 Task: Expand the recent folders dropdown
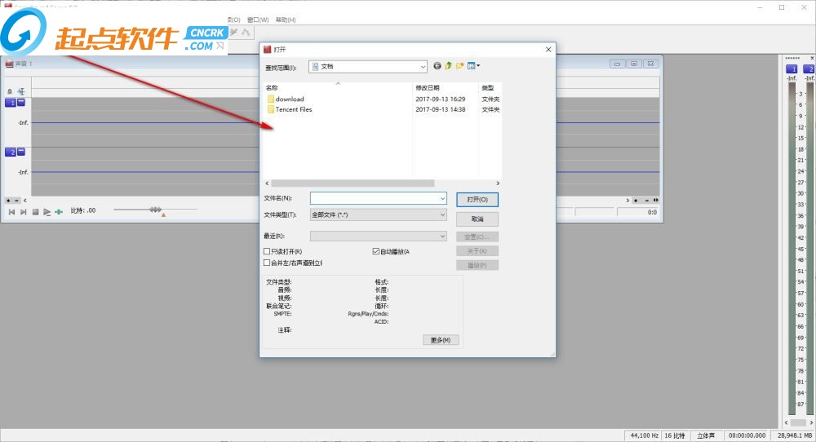click(442, 236)
